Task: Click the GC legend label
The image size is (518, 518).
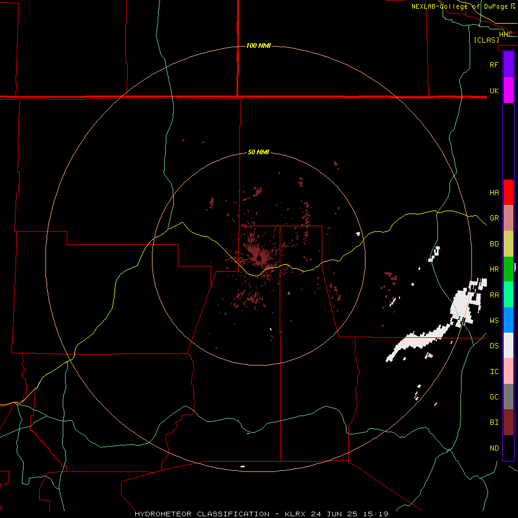Action: pyautogui.click(x=494, y=397)
